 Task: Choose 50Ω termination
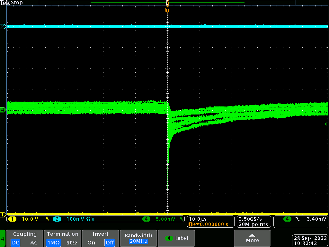pos(72,242)
